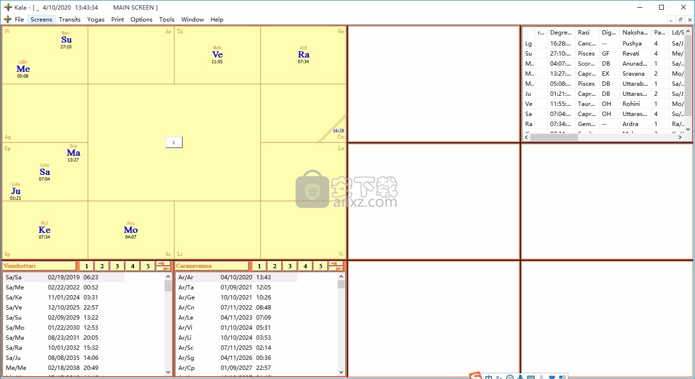Select level 5 in Caranavamsa panel
695x379 pixels.
pyautogui.click(x=320, y=266)
